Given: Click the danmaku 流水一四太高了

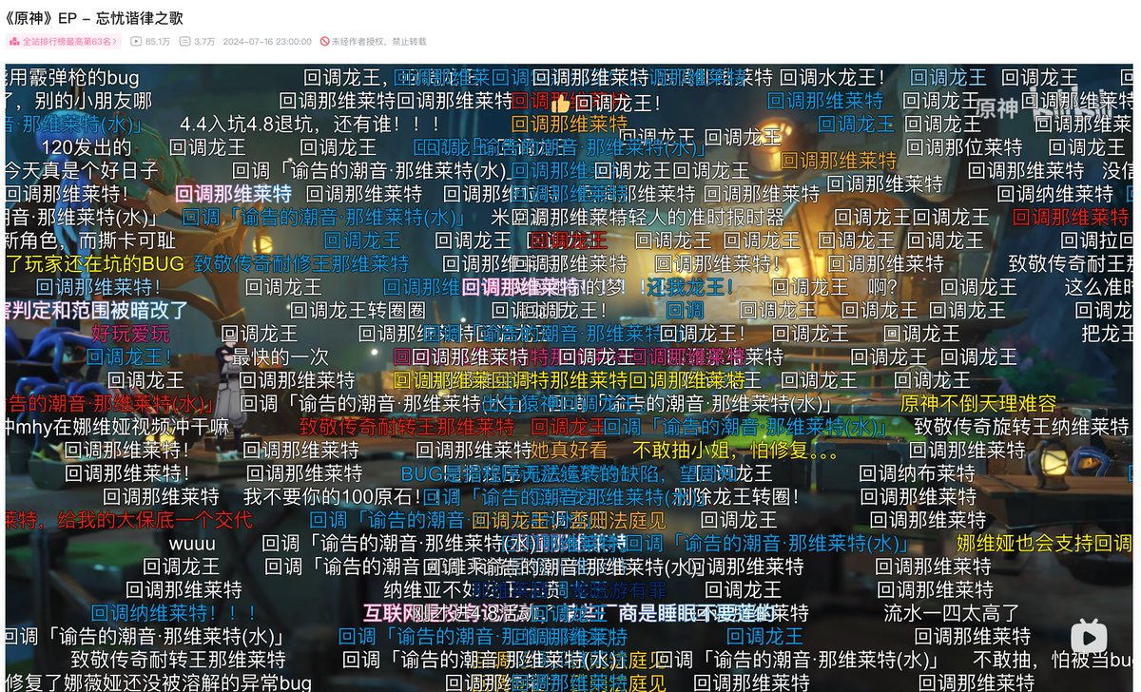Looking at the screenshot, I should (x=952, y=612).
